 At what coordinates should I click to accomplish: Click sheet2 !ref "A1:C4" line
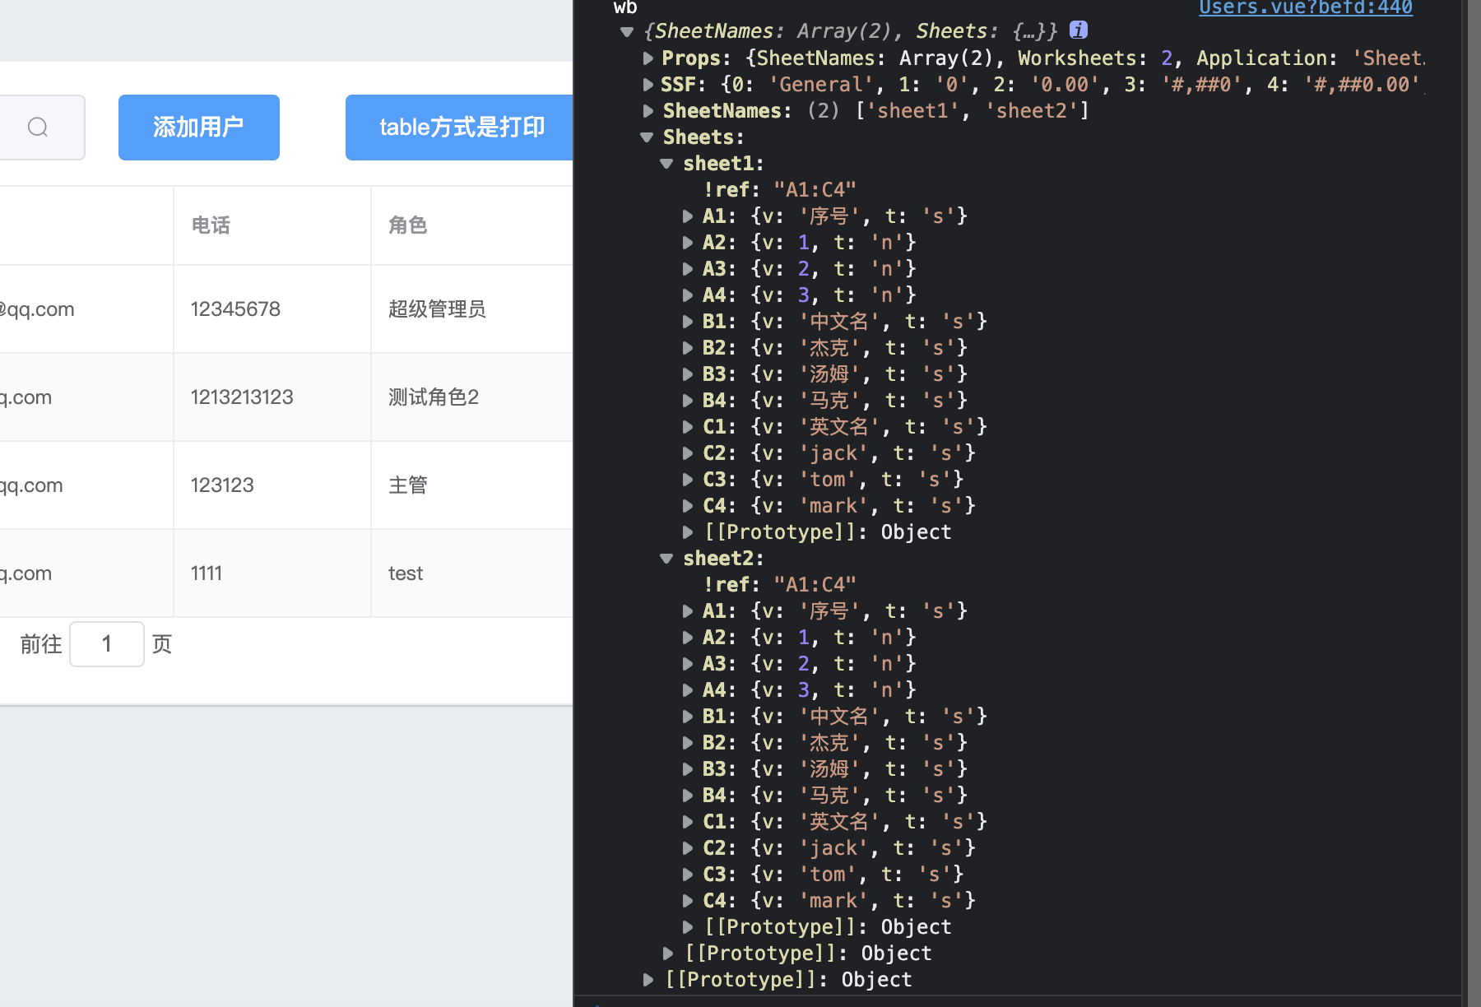pos(779,585)
